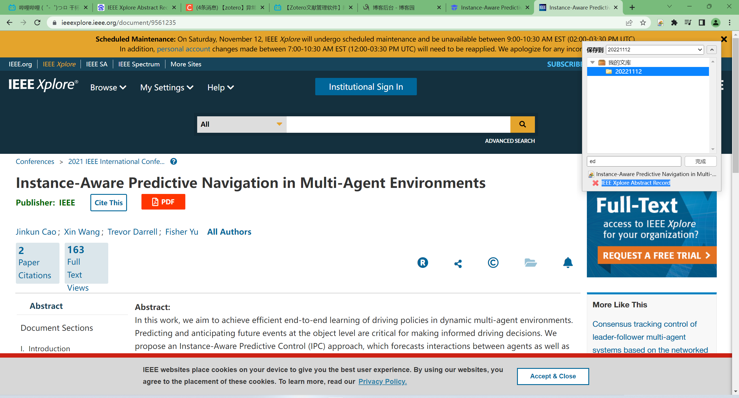739x398 pixels.
Task: Click the Accept & Close cookies button
Action: [553, 376]
